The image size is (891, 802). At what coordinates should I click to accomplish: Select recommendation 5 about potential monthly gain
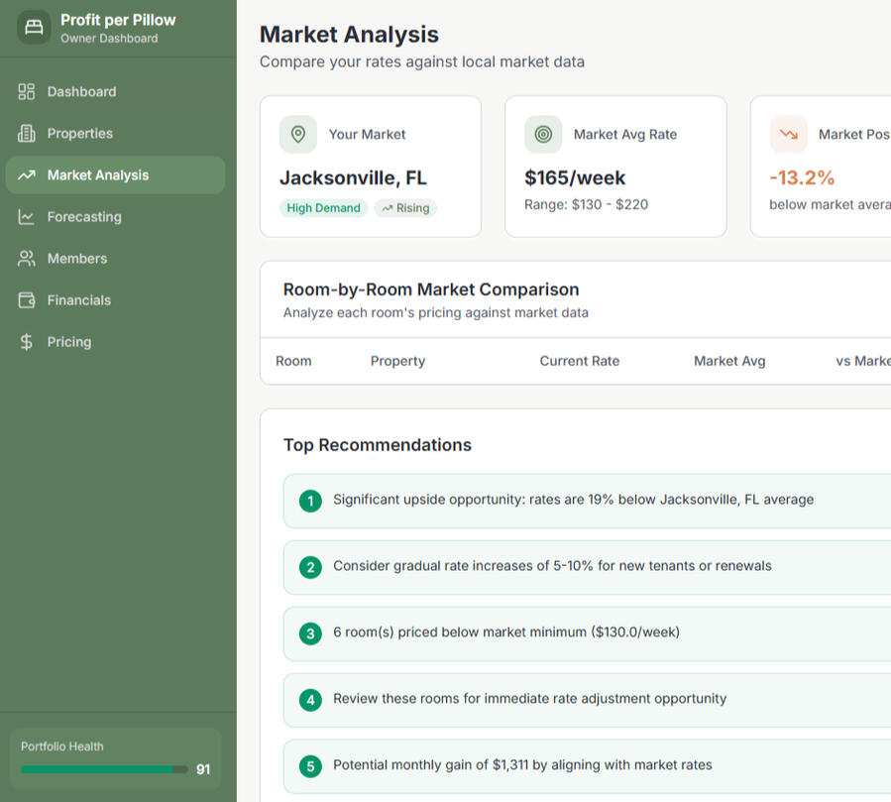pyautogui.click(x=522, y=765)
